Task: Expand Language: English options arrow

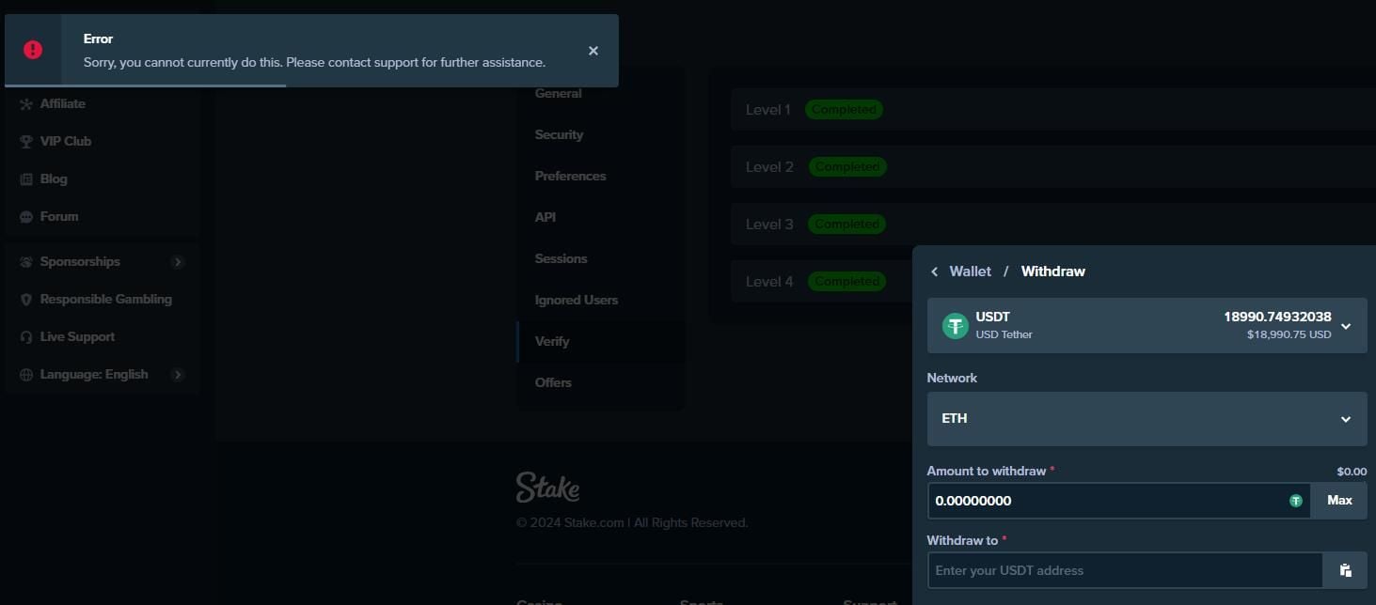Action: pos(178,374)
